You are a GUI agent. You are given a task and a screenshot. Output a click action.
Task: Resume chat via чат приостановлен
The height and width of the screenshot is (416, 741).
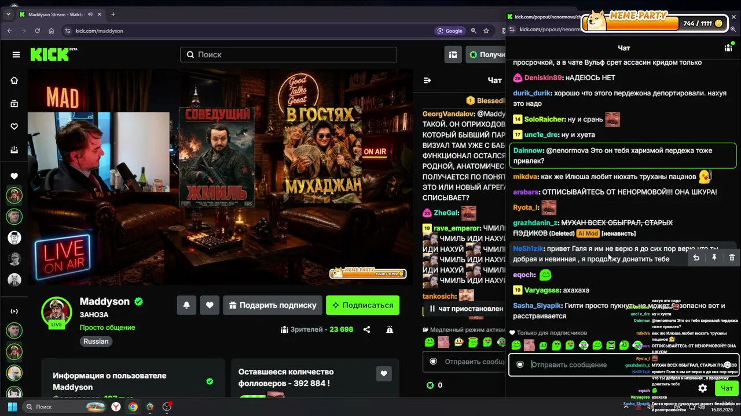coord(466,309)
